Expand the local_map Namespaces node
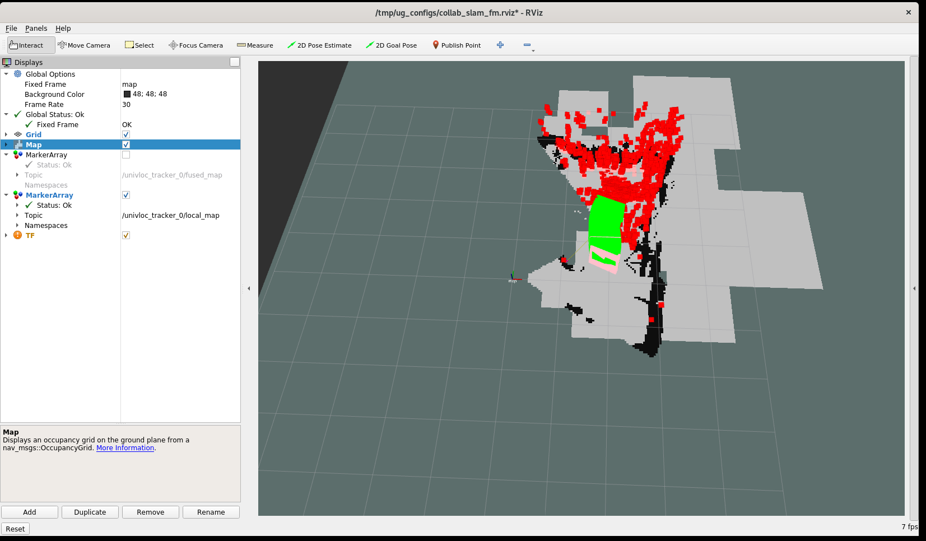The width and height of the screenshot is (926, 541). coord(17,225)
